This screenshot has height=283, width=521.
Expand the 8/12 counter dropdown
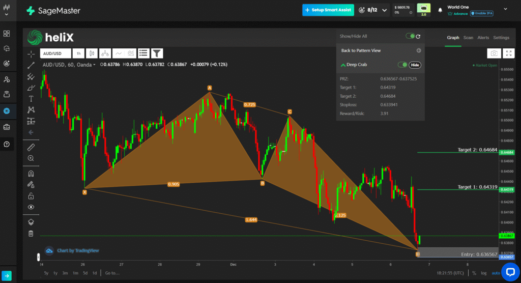pos(385,10)
